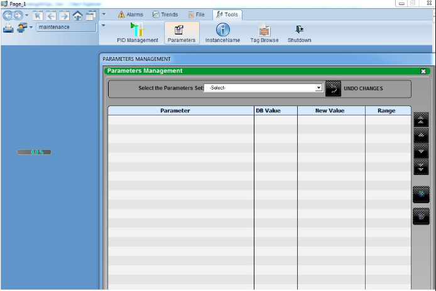Image resolution: width=436 pixels, height=291 pixels.
Task: Move up with single up arrow button
Action: click(421, 135)
